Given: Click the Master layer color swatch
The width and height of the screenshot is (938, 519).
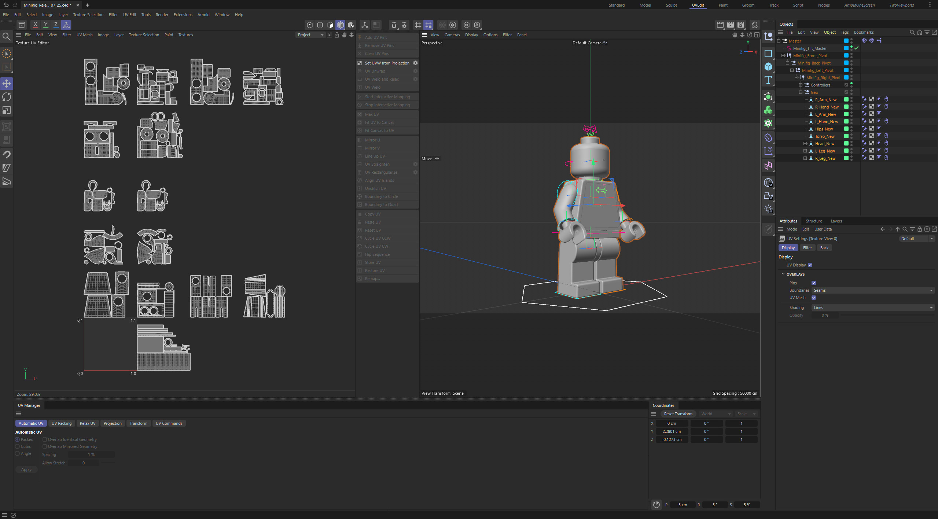Looking at the screenshot, I should (846, 41).
